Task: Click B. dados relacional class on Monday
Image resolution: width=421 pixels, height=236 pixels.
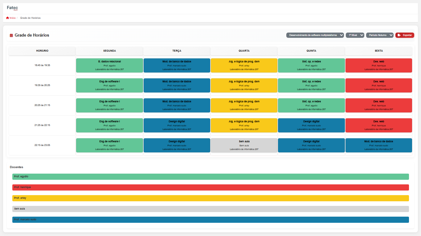Action: click(109, 65)
